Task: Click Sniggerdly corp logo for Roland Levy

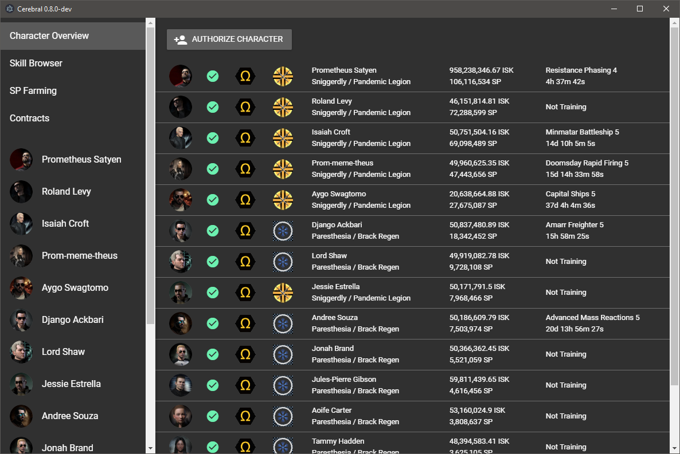Action: [283, 107]
